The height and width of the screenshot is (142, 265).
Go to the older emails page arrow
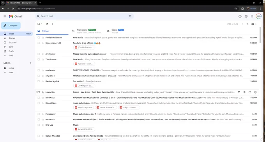click(x=247, y=24)
